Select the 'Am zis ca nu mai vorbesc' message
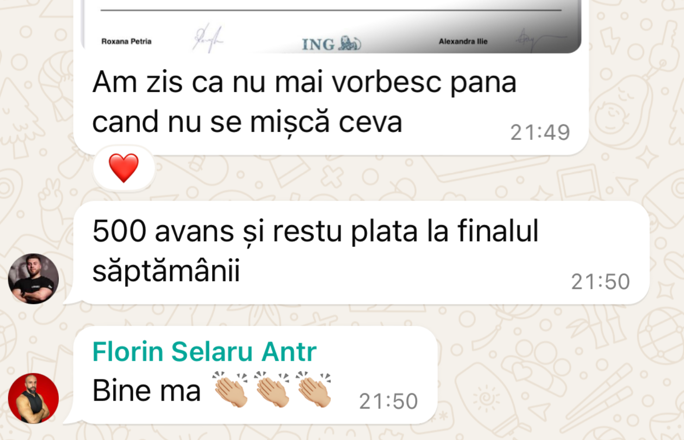 point(331,103)
